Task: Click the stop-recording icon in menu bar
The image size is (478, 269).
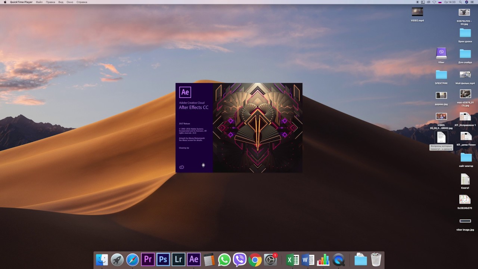Action: (x=418, y=2)
